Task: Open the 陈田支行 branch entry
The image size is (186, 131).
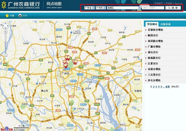Action: [x=154, y=36]
